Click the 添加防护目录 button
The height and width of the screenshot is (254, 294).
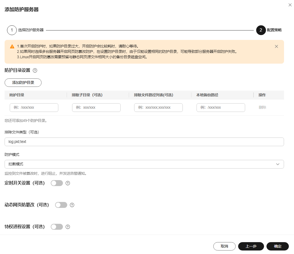point(23,83)
